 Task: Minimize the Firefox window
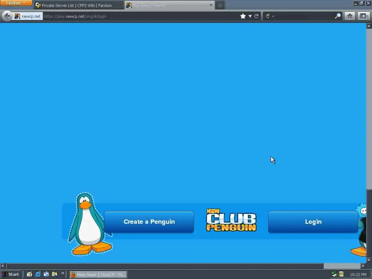click(x=355, y=3)
